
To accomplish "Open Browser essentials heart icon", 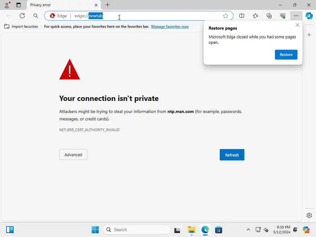I will 283,16.
